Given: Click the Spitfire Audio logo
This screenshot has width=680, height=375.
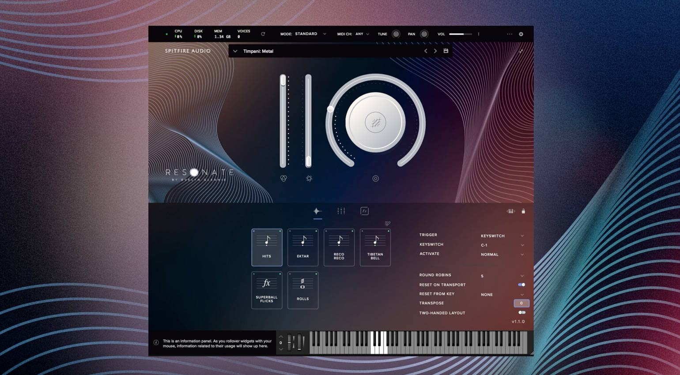Looking at the screenshot, I should [188, 51].
